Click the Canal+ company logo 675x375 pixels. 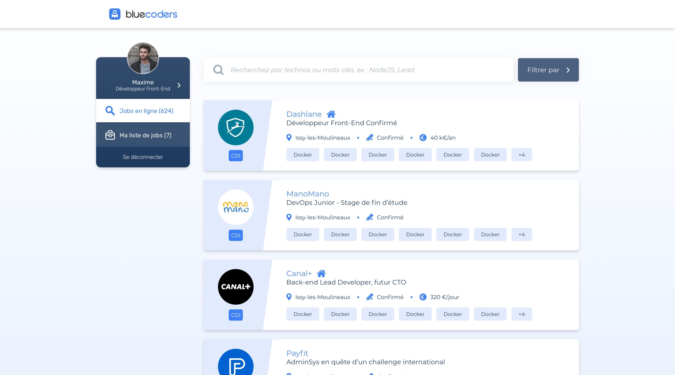235,287
